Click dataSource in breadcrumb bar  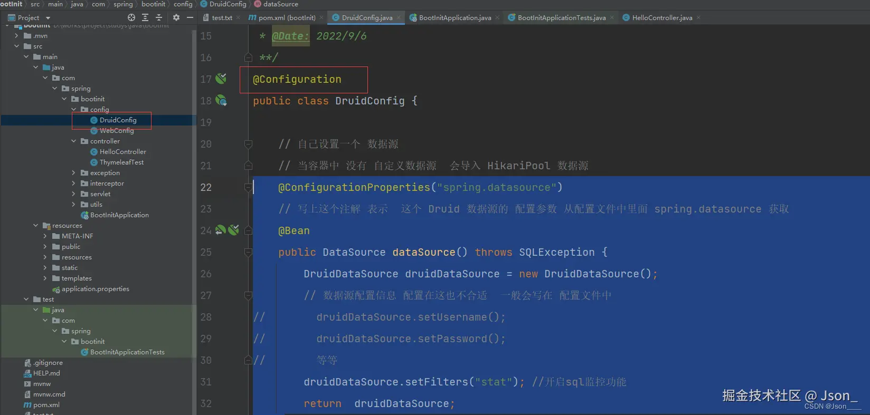pos(281,4)
